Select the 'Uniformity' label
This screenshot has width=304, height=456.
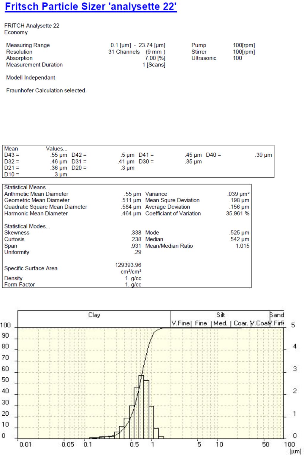click(17, 252)
